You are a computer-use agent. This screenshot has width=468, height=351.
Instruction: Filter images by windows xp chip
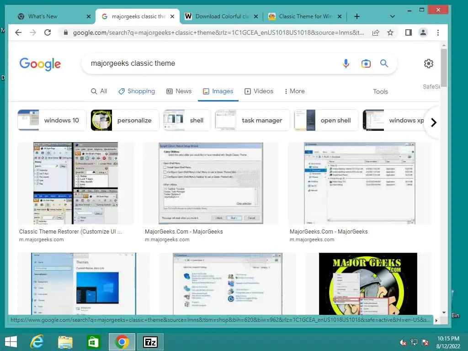click(394, 120)
